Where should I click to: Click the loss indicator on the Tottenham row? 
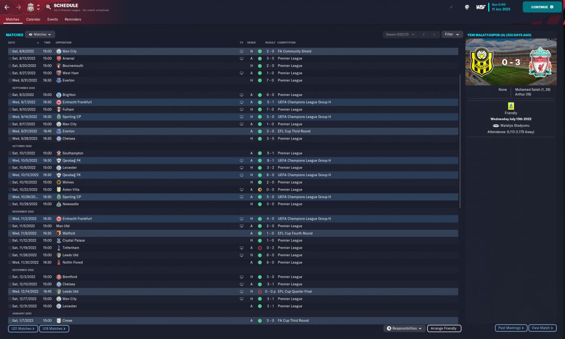tap(260, 248)
